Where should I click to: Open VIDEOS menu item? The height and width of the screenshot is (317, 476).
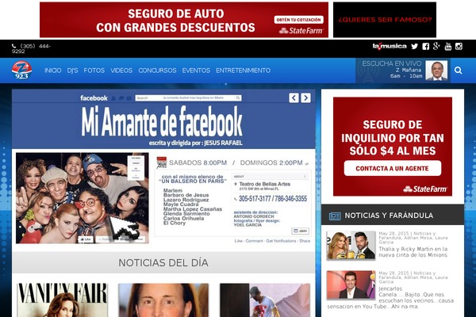(x=121, y=71)
